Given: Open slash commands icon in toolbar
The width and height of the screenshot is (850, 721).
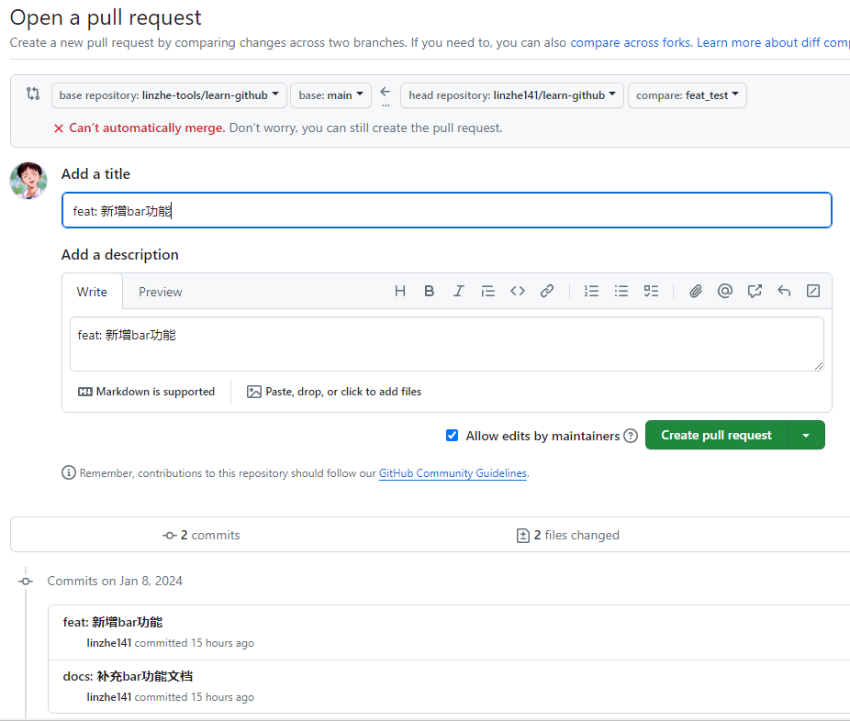Looking at the screenshot, I should pyautogui.click(x=813, y=292).
